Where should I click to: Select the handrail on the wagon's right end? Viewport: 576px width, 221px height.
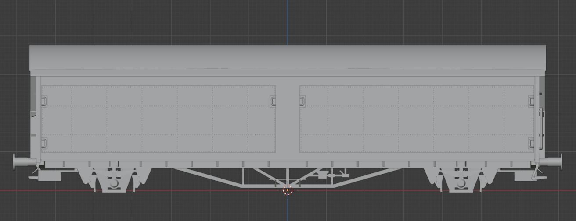tap(541, 129)
